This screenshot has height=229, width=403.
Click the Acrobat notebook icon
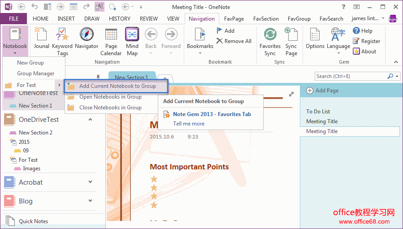tap(9, 182)
